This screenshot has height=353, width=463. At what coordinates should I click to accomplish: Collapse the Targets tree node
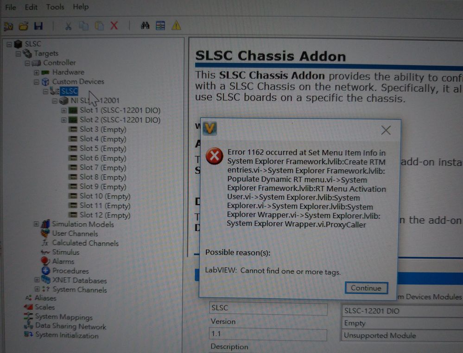(19, 54)
